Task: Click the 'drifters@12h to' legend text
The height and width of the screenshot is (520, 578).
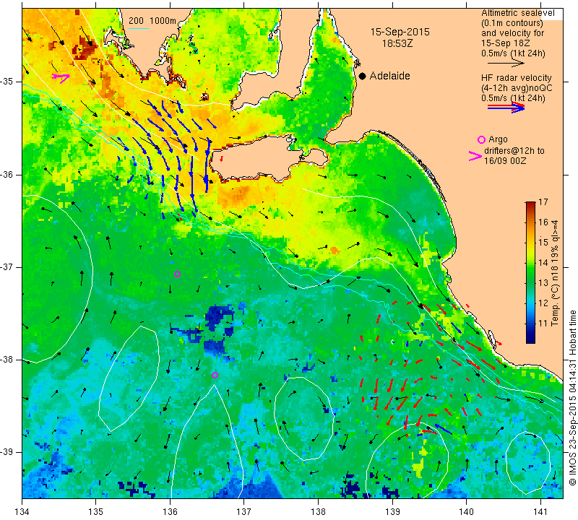Action: (x=514, y=151)
